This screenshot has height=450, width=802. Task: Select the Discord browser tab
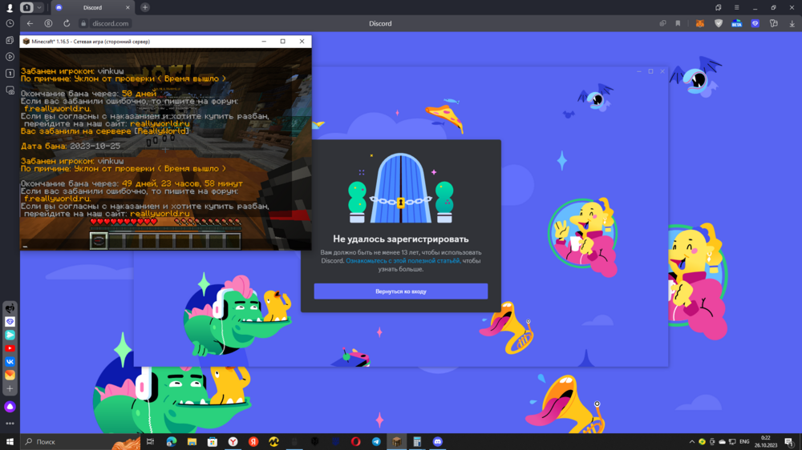(92, 8)
